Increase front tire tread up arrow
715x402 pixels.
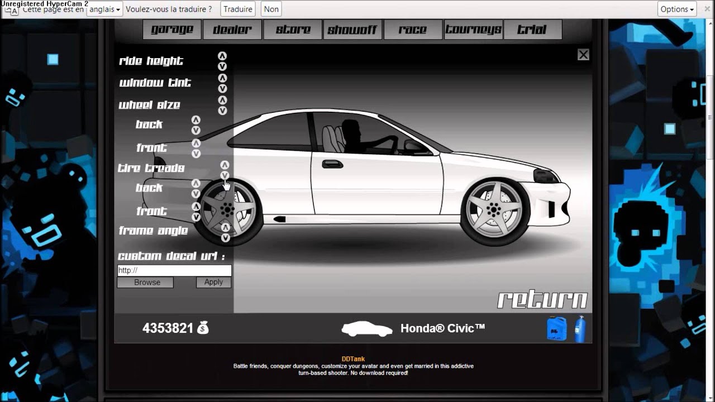coord(196,207)
